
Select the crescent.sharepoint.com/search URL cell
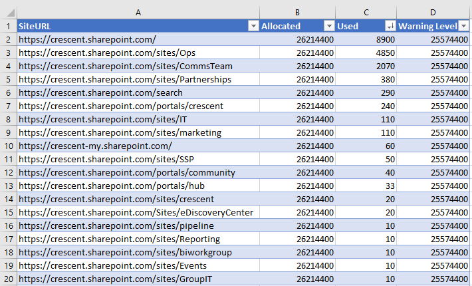(x=138, y=92)
